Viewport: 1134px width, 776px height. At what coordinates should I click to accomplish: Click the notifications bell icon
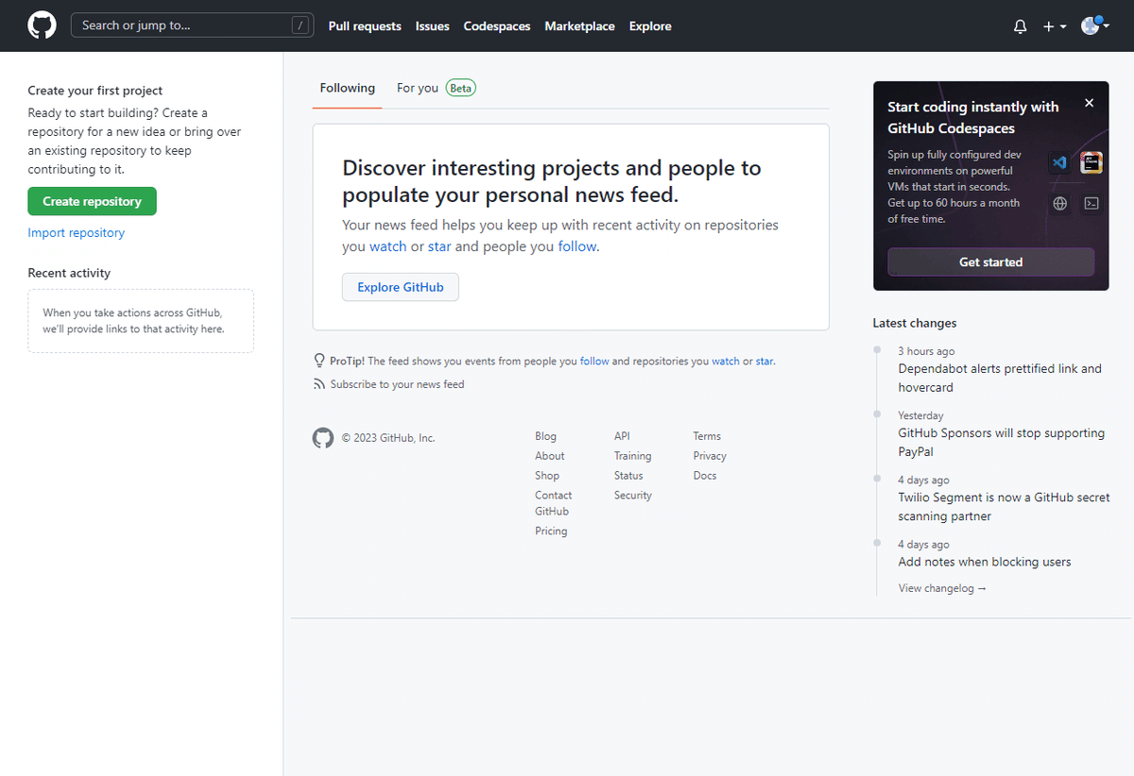tap(1020, 26)
